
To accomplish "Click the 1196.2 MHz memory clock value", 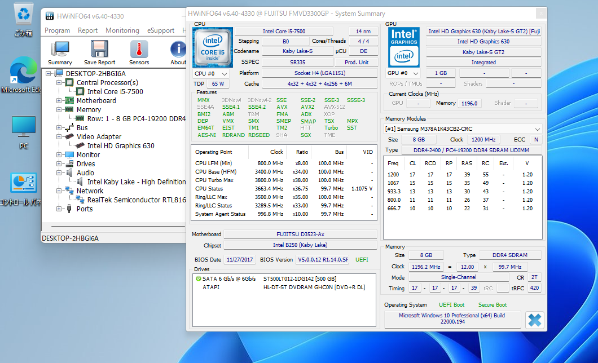I will (426, 267).
